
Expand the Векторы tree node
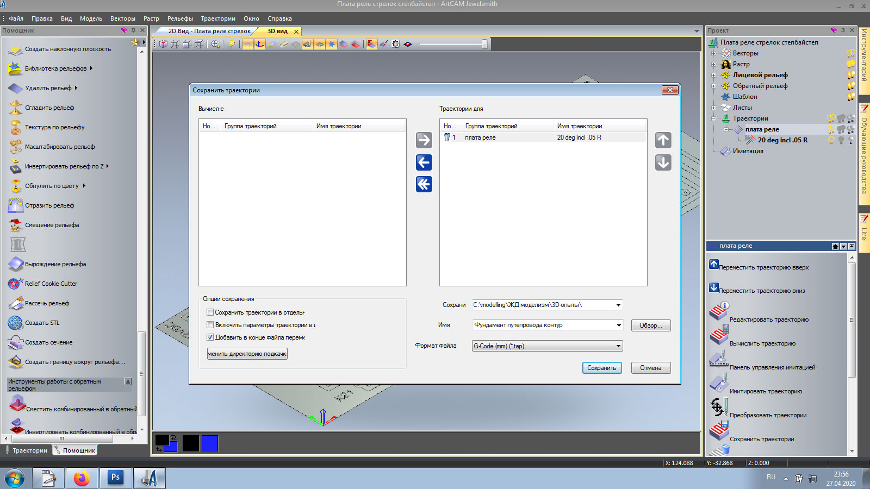coord(714,53)
